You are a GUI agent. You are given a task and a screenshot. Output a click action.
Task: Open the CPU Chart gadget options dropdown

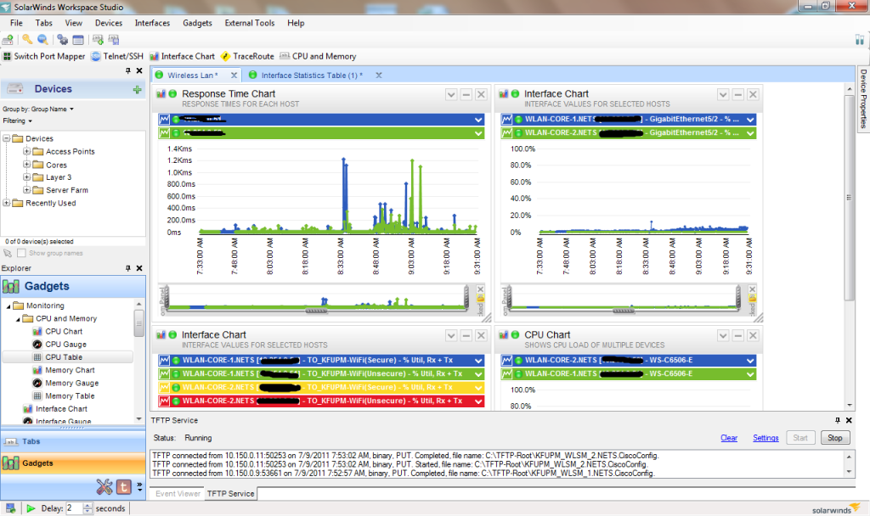723,336
